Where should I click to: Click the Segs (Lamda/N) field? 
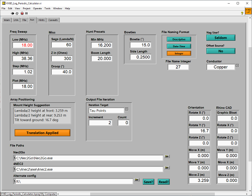62,45
